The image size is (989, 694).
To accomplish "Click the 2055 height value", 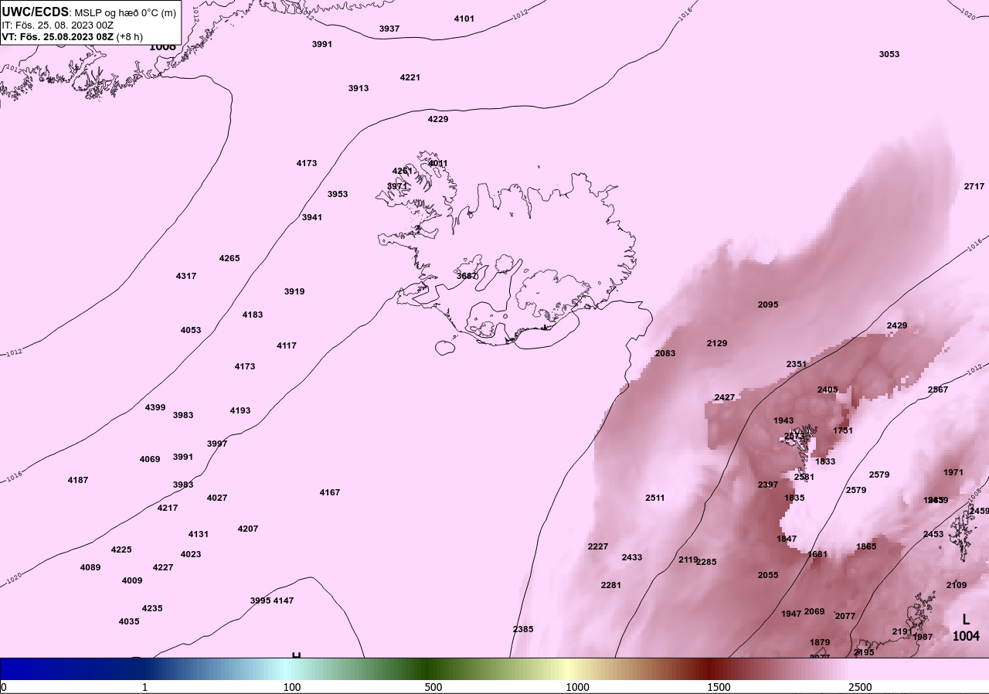I will coord(768,575).
